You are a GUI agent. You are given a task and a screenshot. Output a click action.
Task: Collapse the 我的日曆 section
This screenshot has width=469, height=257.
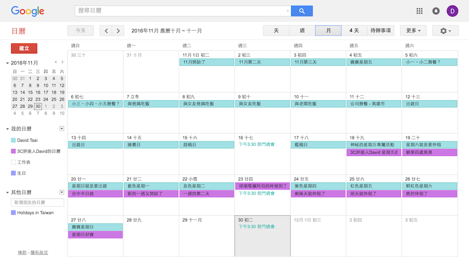[x=8, y=129]
